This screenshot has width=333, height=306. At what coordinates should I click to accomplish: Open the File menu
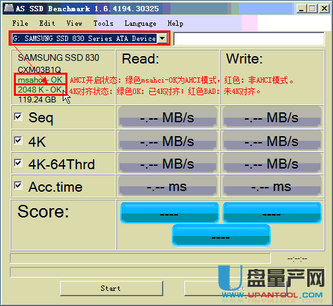click(x=20, y=23)
